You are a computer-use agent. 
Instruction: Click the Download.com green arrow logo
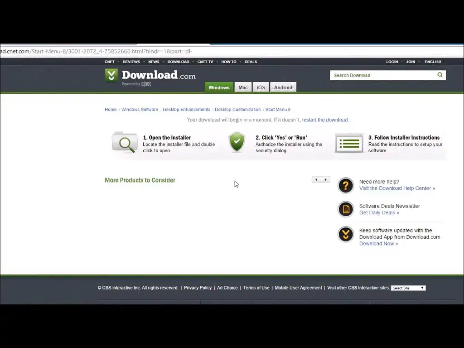(111, 75)
